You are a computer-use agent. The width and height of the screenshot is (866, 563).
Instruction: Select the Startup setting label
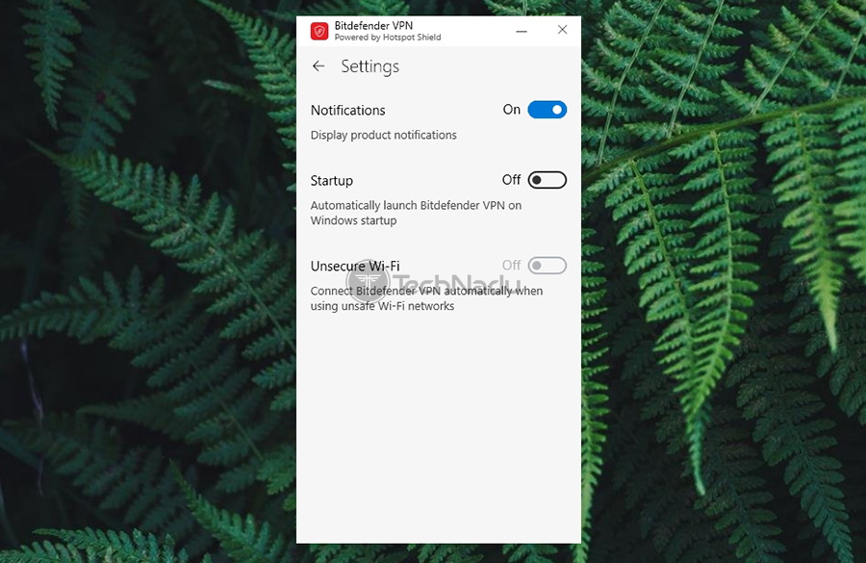coord(331,181)
